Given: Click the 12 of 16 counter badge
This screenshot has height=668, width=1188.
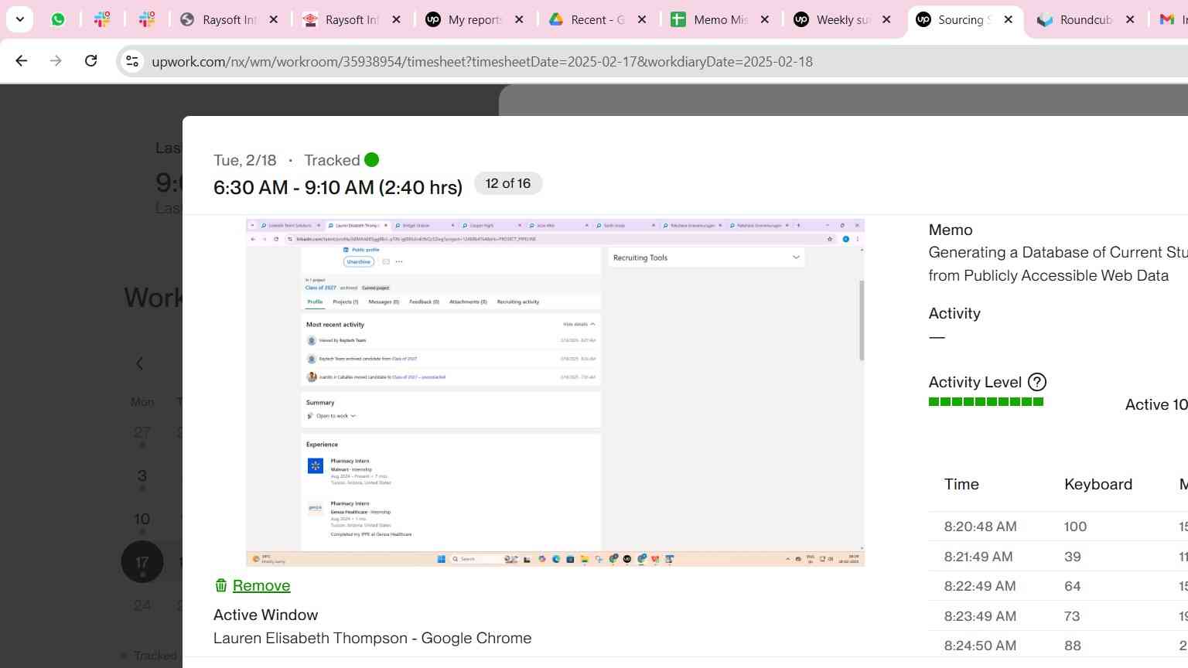Looking at the screenshot, I should [508, 183].
